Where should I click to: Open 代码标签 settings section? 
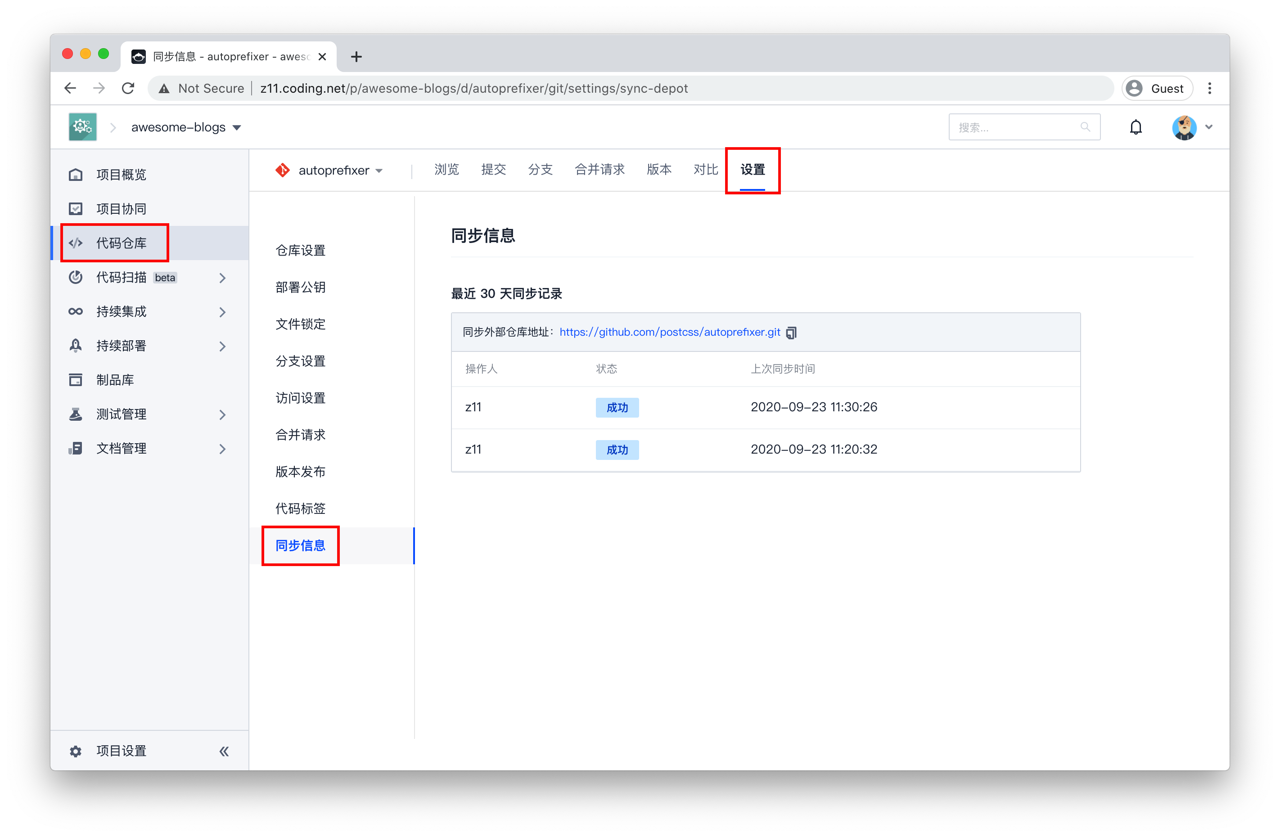[301, 508]
